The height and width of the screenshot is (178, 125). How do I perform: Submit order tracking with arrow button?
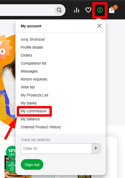(96, 148)
